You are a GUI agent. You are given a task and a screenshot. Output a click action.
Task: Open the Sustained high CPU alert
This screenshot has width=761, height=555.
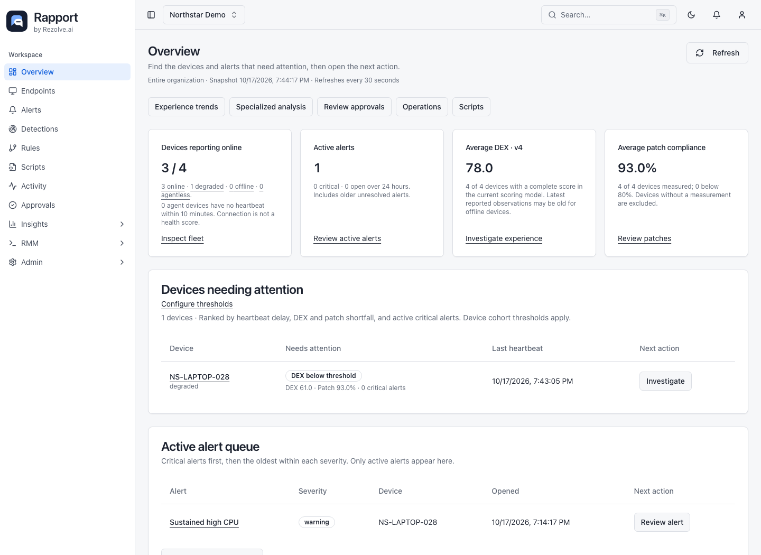tap(204, 522)
